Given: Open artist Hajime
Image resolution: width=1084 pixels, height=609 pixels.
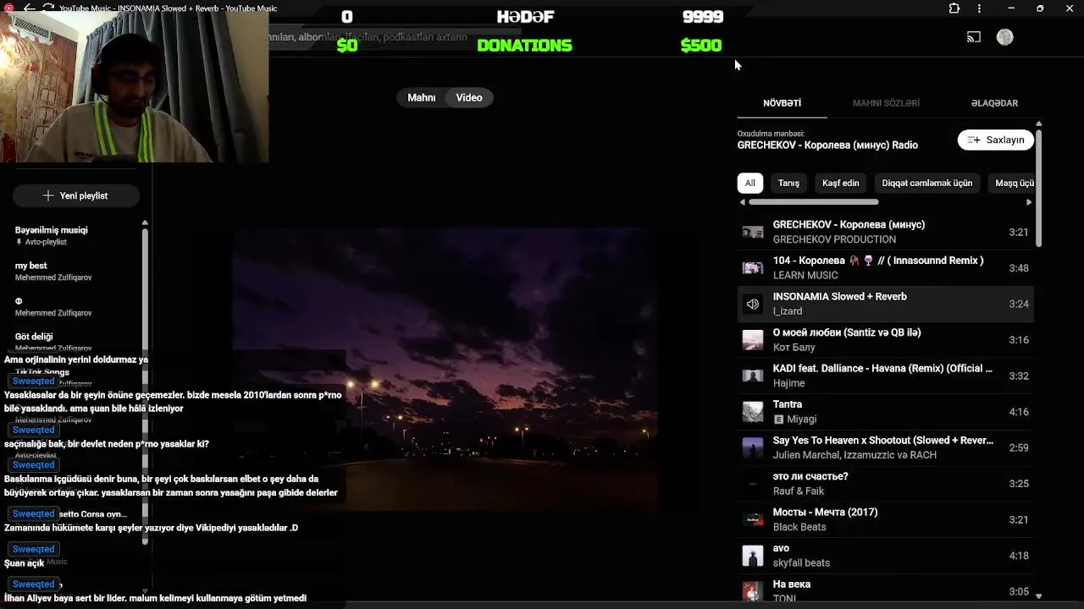Looking at the screenshot, I should point(789,383).
